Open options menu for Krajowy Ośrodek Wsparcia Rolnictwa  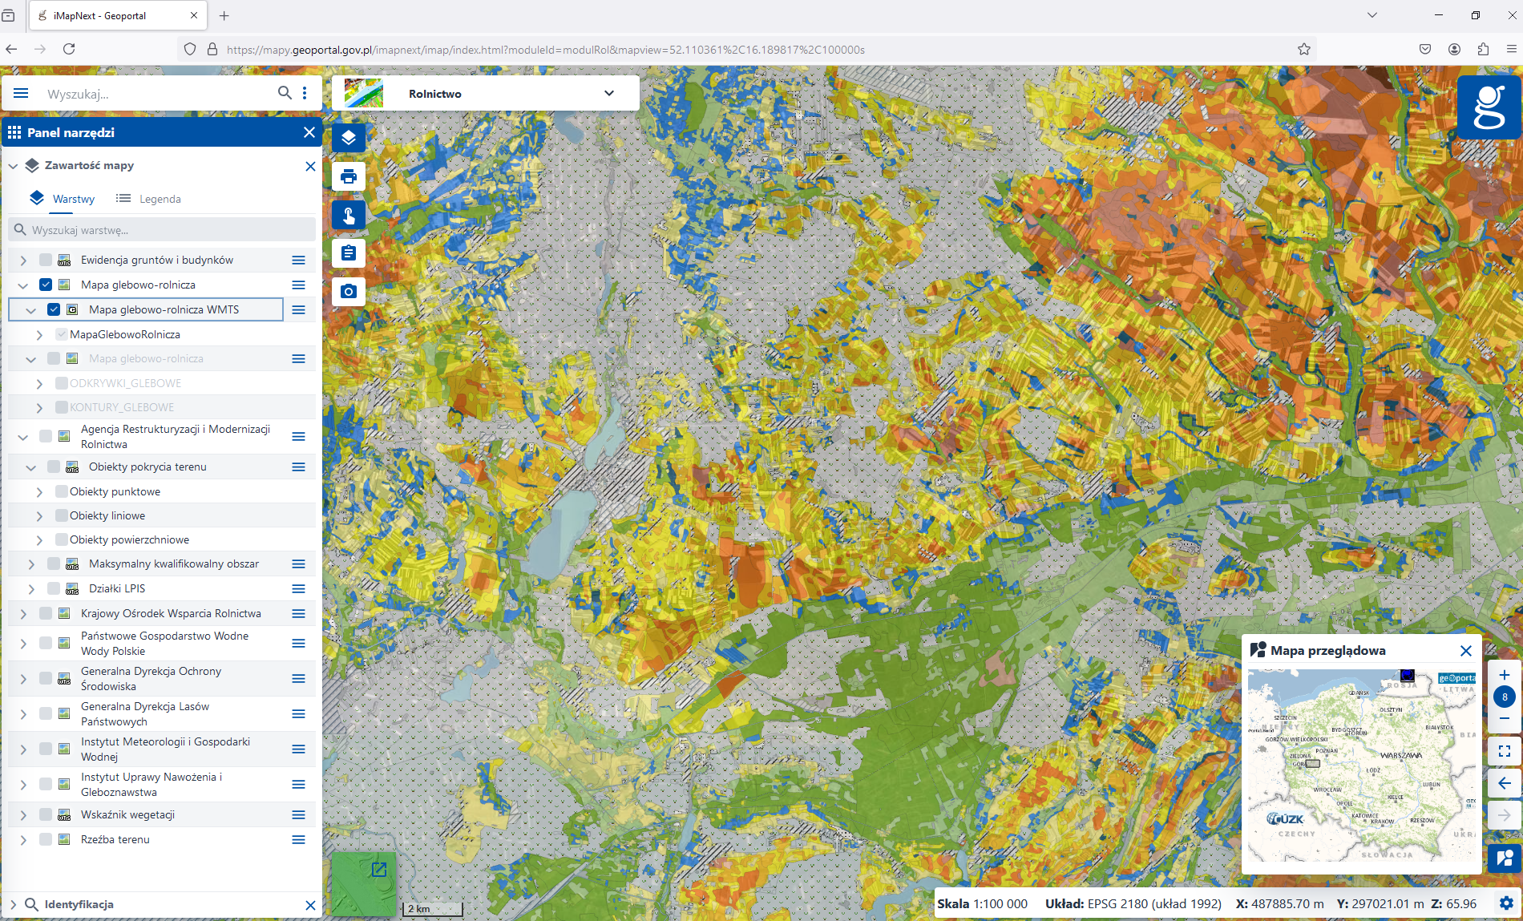299,614
